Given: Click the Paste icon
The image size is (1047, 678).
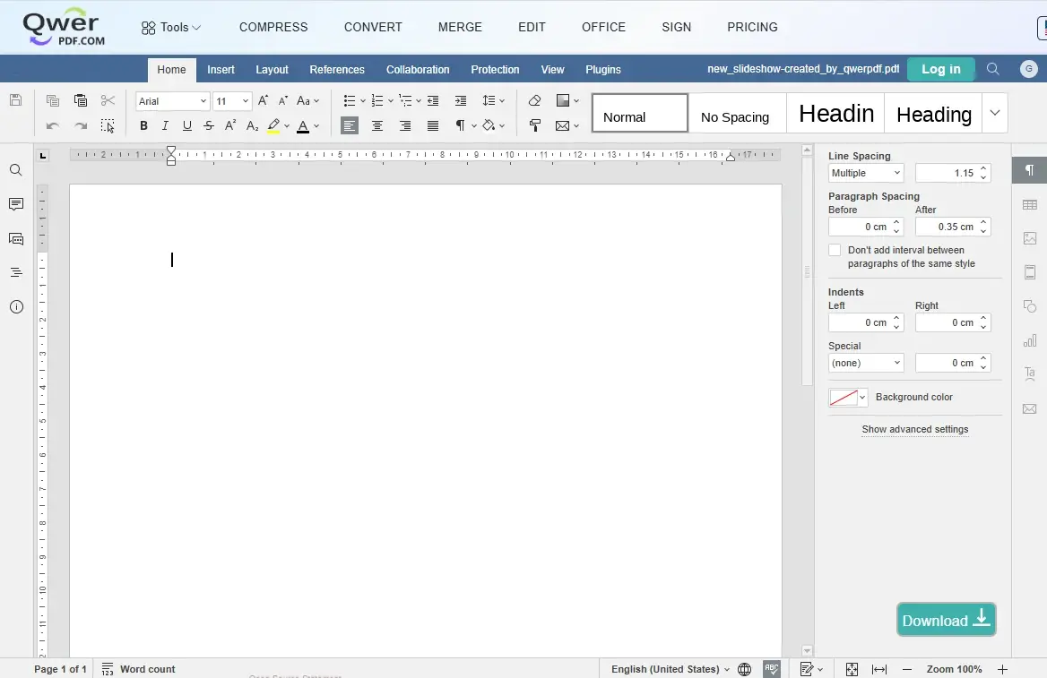Looking at the screenshot, I should 80,101.
